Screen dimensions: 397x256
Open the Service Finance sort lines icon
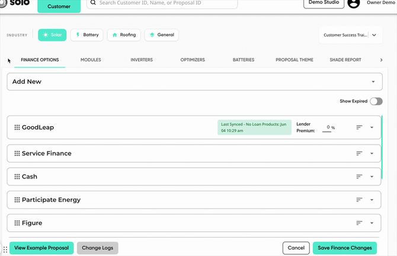[359, 153]
